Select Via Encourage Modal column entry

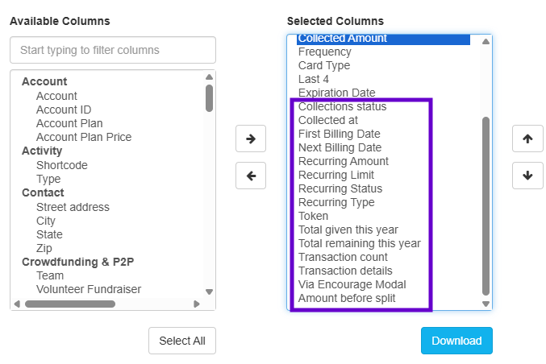click(352, 284)
